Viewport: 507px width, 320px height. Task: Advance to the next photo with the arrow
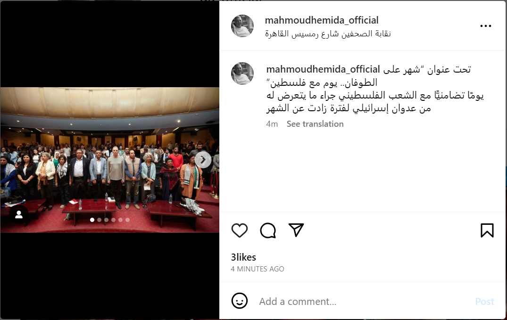point(203,160)
